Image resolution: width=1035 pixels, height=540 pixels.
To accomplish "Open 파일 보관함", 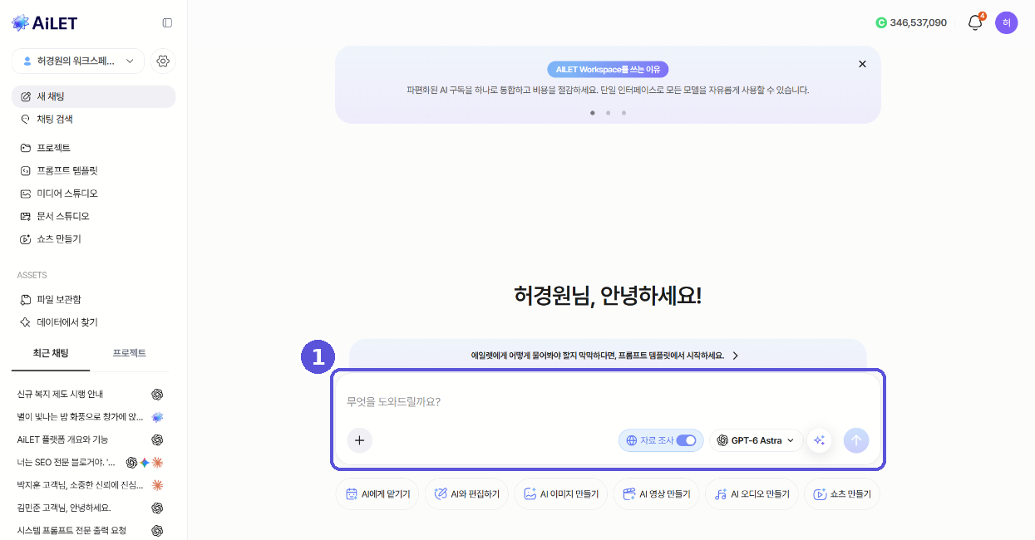I will pyautogui.click(x=93, y=299).
